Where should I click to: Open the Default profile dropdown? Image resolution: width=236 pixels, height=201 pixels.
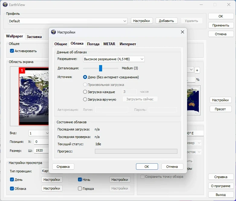[x=68, y=21]
